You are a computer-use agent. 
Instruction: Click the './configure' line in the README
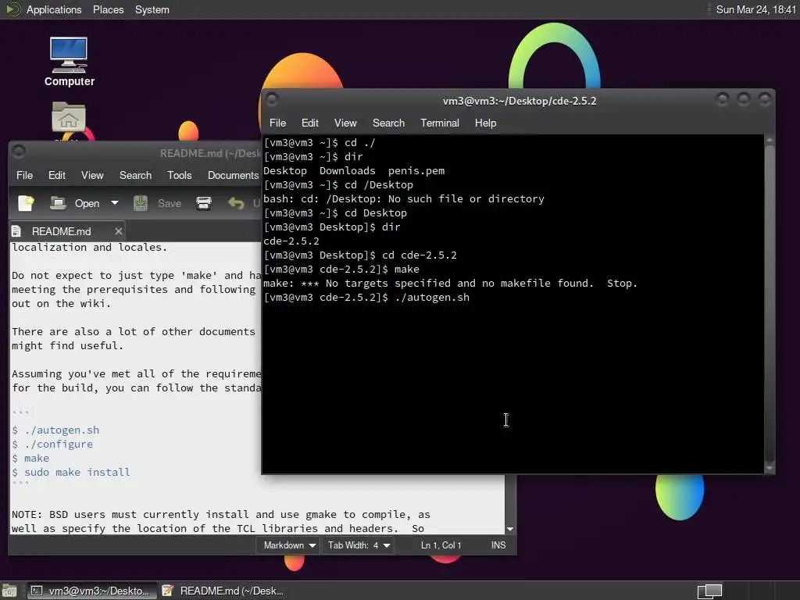[x=52, y=445]
